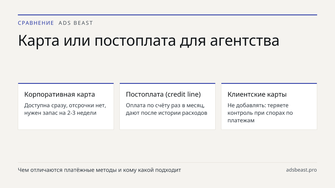
Task: Click the СРАВНЕНИЕ label at the top
Action: point(36,23)
